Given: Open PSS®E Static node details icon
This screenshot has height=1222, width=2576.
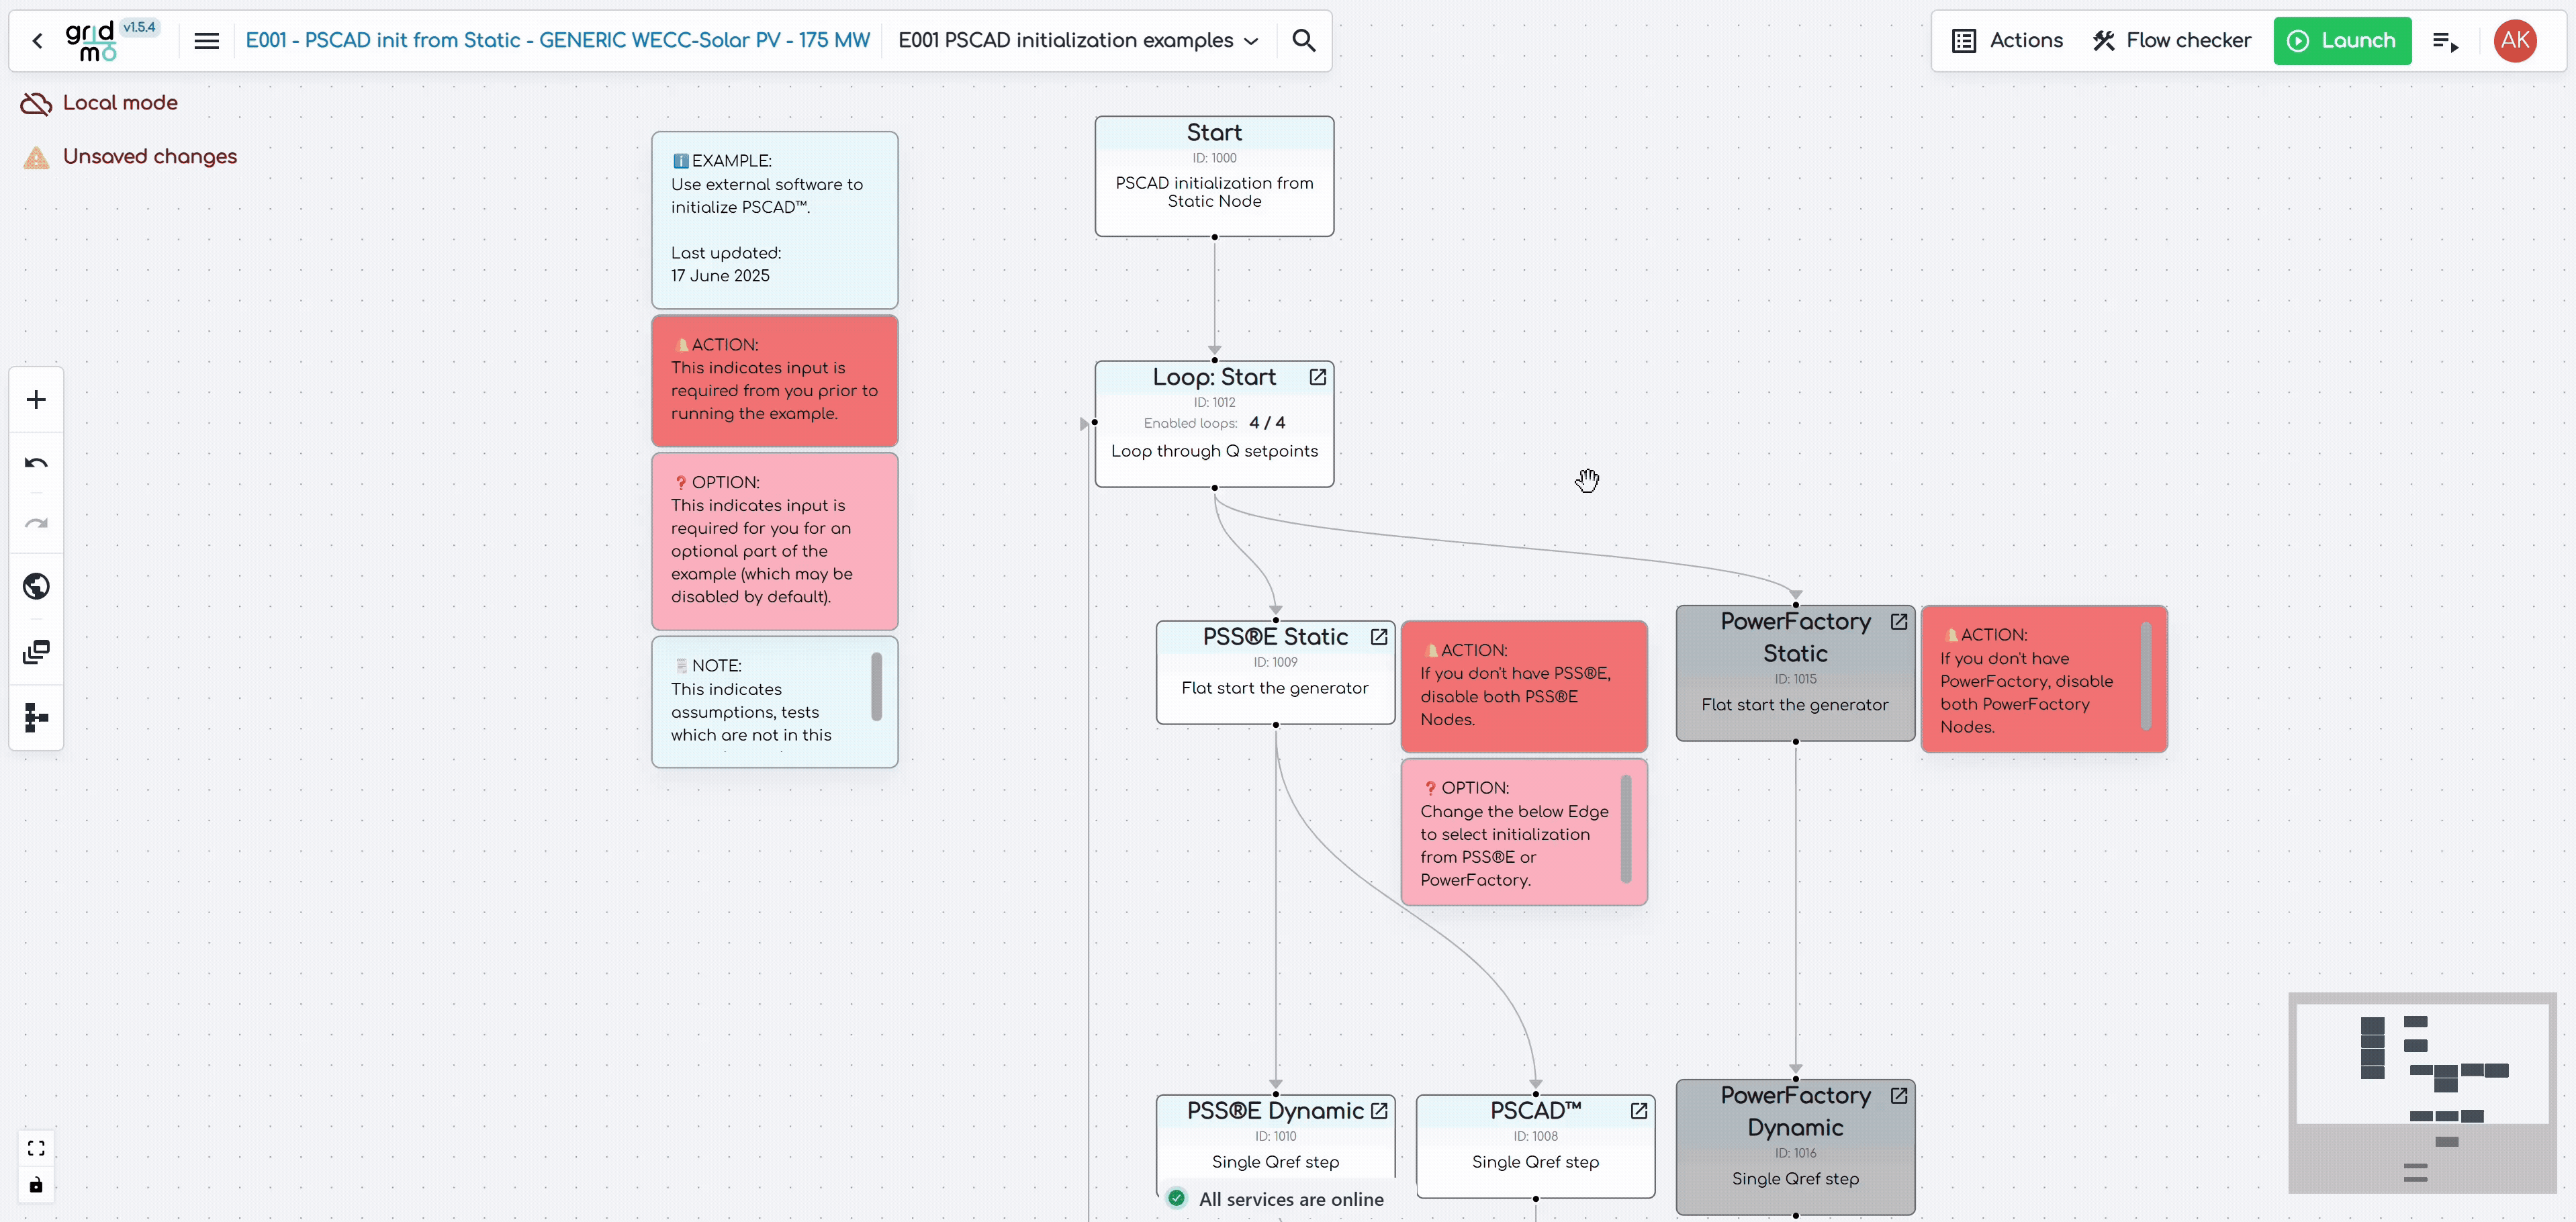Looking at the screenshot, I should point(1379,637).
